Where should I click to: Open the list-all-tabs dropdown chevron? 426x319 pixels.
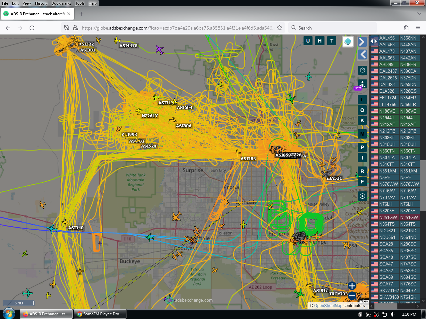pyautogui.click(x=419, y=14)
